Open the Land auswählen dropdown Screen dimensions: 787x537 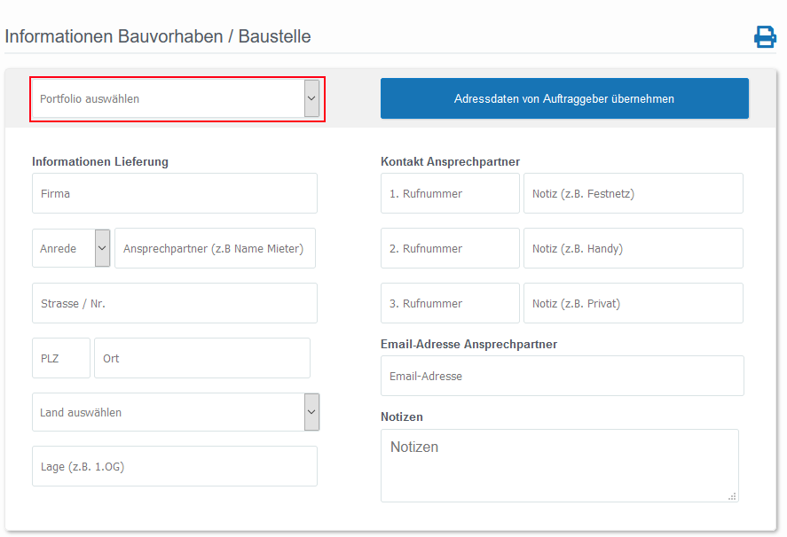coord(177,412)
